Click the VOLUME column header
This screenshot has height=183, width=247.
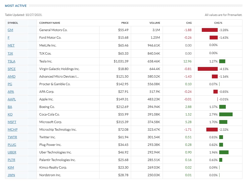(x=155, y=23)
